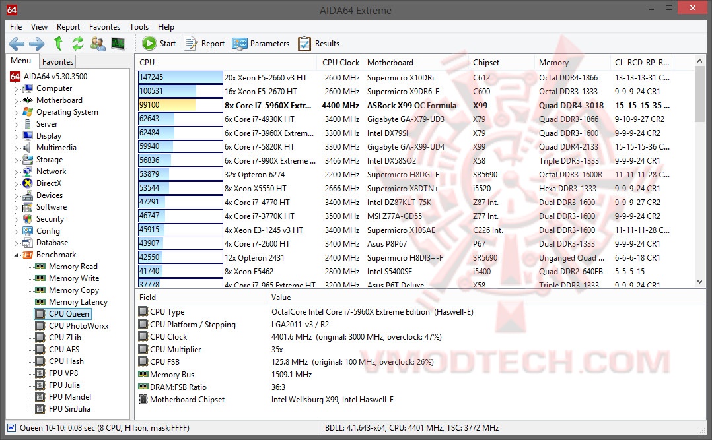
Task: Select the CPU AES benchmark icon
Action: pos(40,350)
